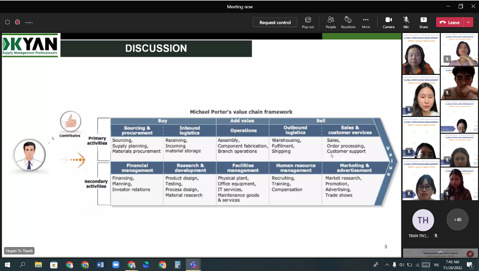Open the Windows Start menu
The image size is (479, 271).
pos(7,265)
